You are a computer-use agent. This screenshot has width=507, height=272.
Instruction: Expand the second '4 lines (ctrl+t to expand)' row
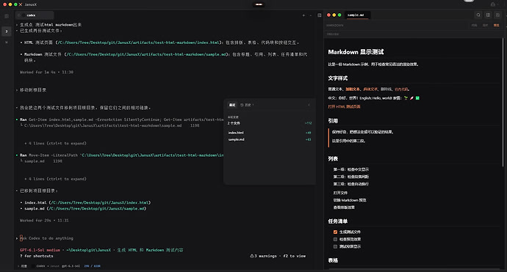click(55, 179)
